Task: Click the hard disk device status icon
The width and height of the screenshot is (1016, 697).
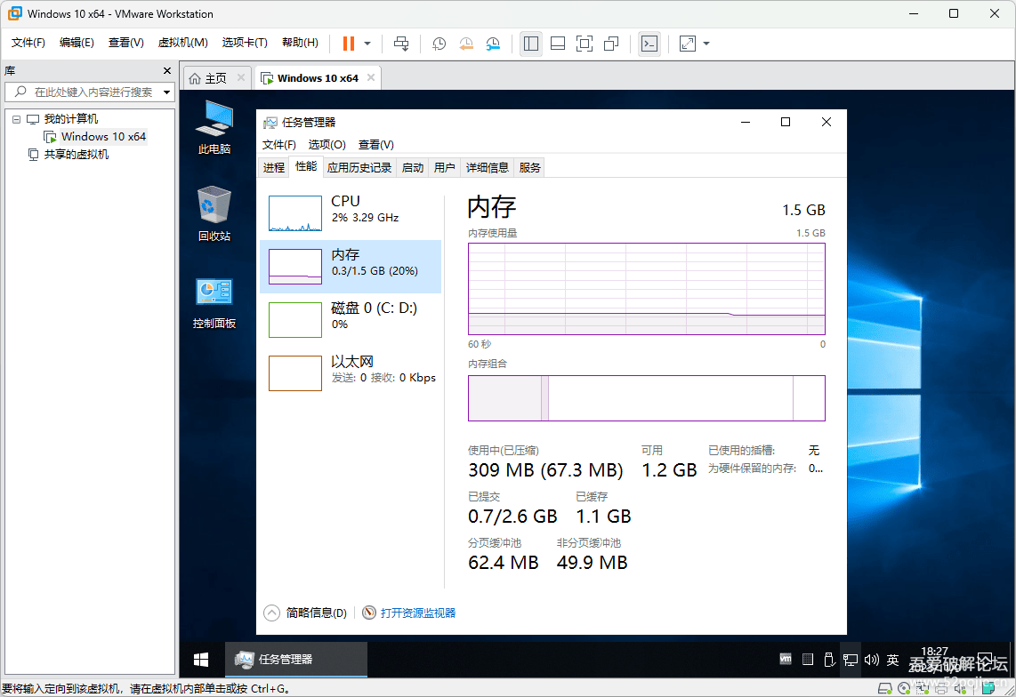Action: (x=884, y=688)
